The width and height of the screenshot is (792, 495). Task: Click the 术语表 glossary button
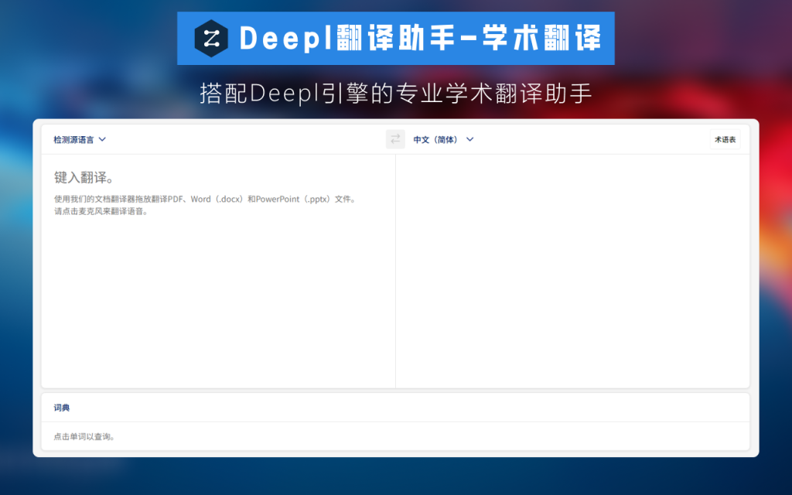725,139
